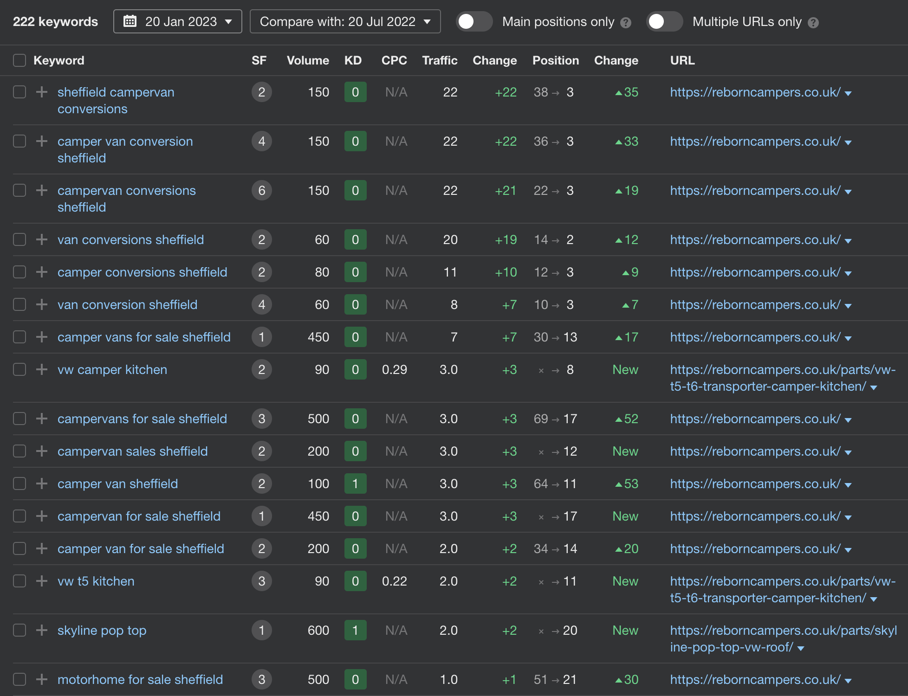Expand URL dropdown for motorhome for sale sheffield
The height and width of the screenshot is (696, 908).
click(x=848, y=681)
